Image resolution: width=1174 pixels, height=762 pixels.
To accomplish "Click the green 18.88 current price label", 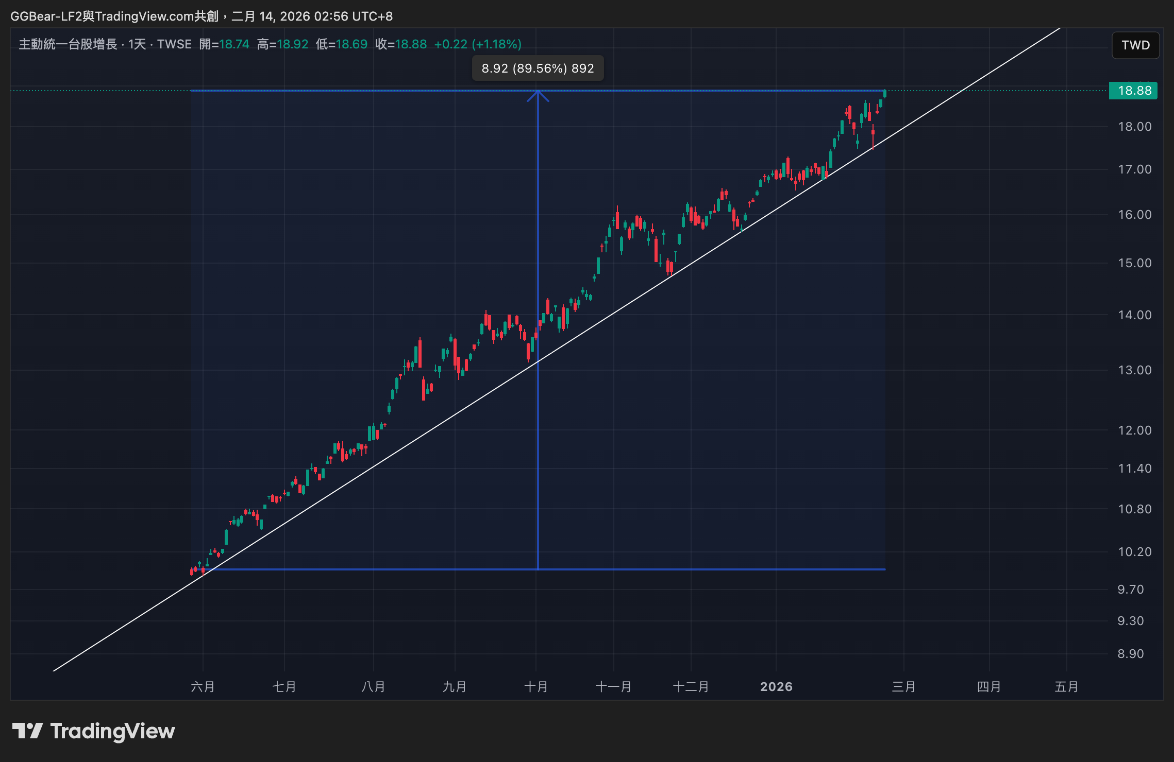I will tap(1133, 91).
